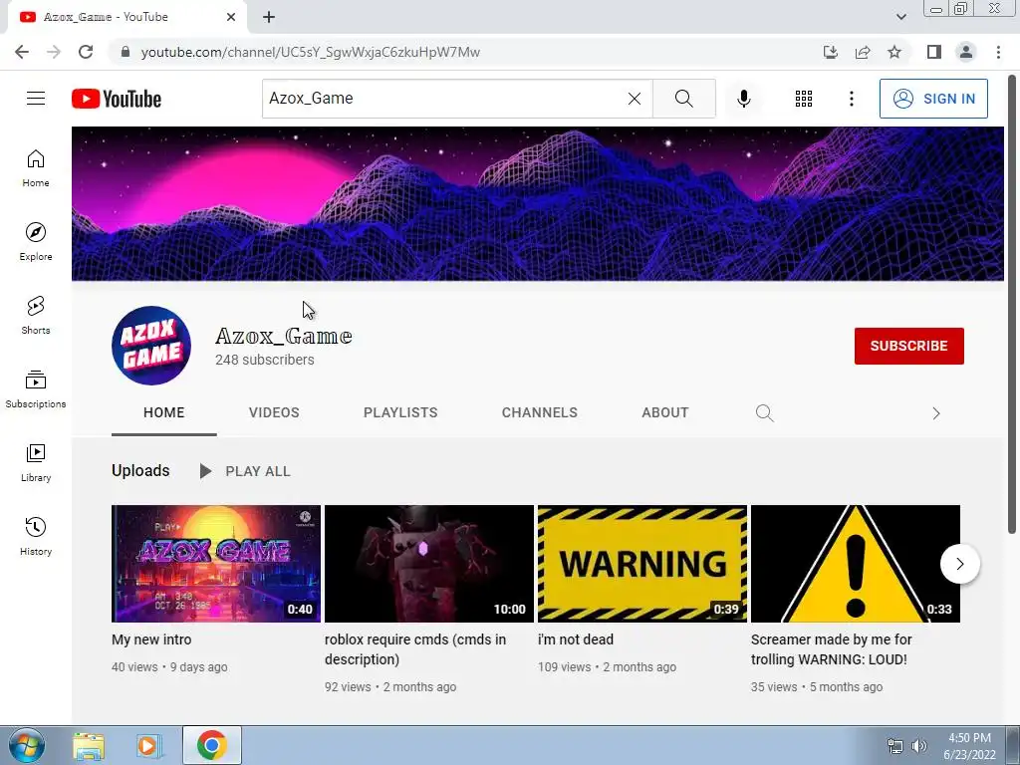This screenshot has height=765, width=1020.
Task: Close the Azox_Game browser tab
Action: tap(231, 17)
